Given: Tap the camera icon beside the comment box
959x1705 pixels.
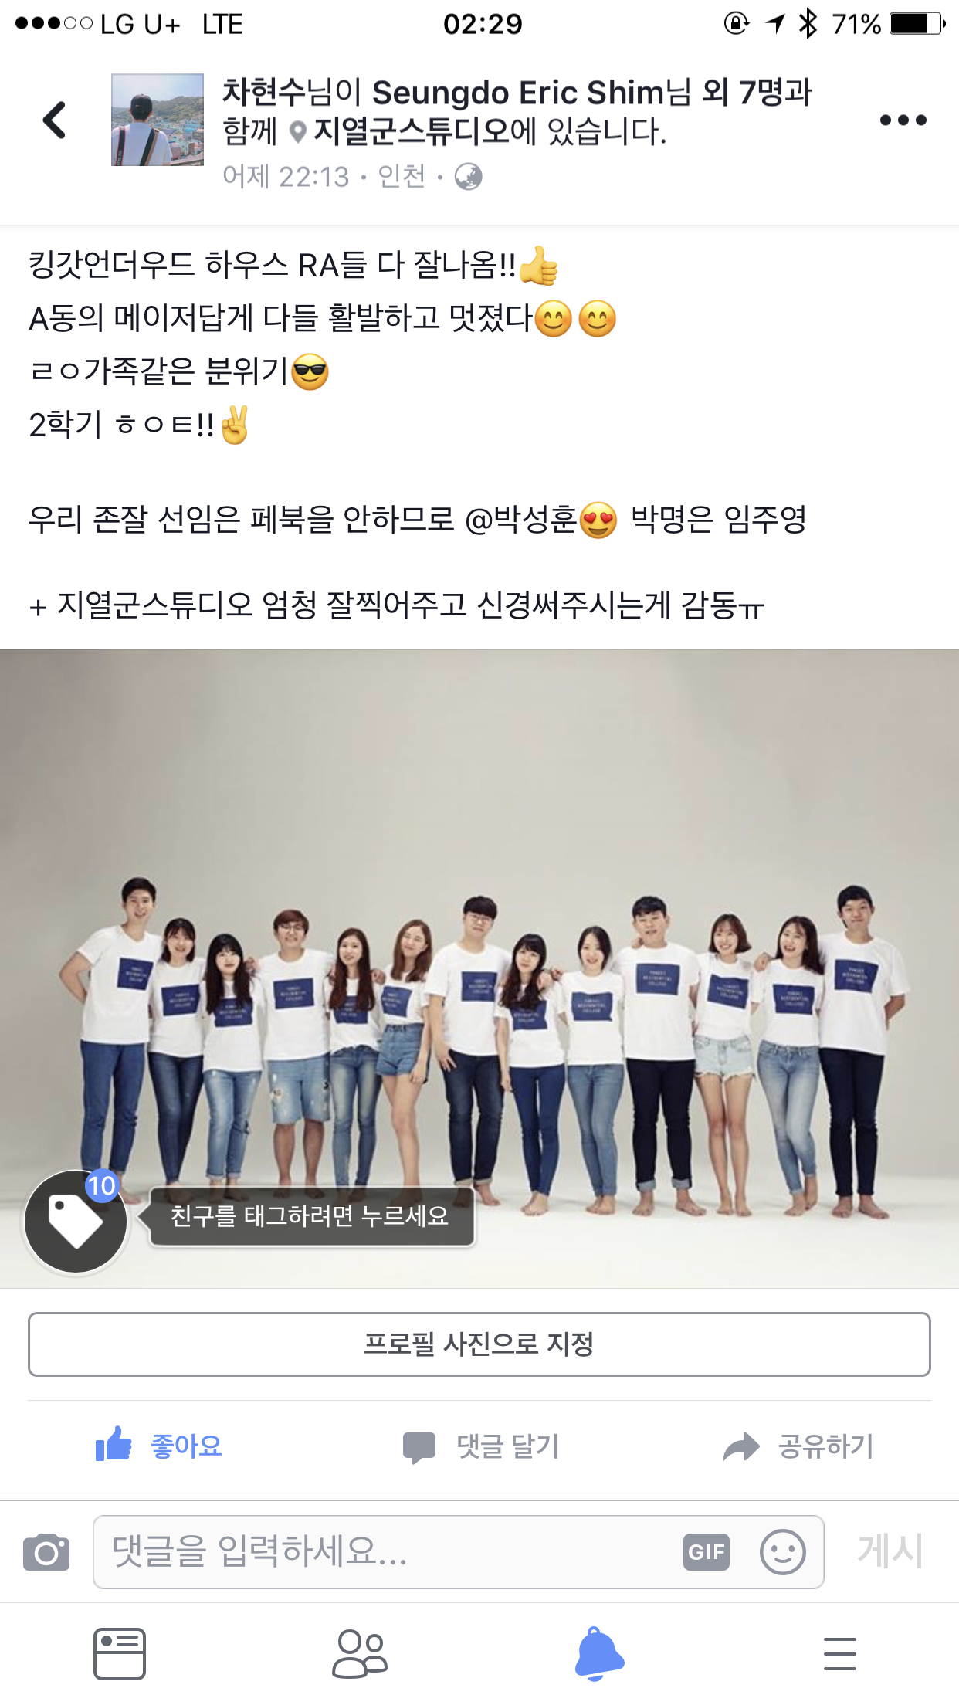Looking at the screenshot, I should [46, 1552].
